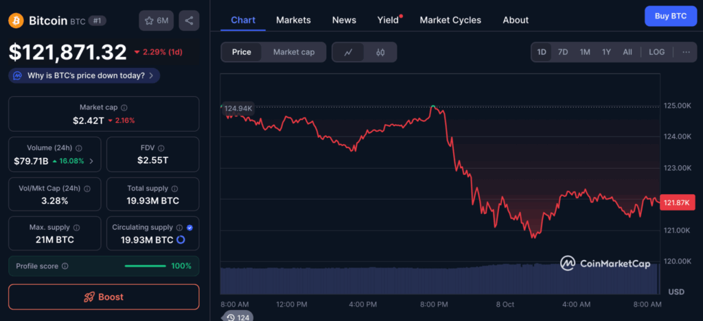Click the Market cap info icon

[x=124, y=108]
